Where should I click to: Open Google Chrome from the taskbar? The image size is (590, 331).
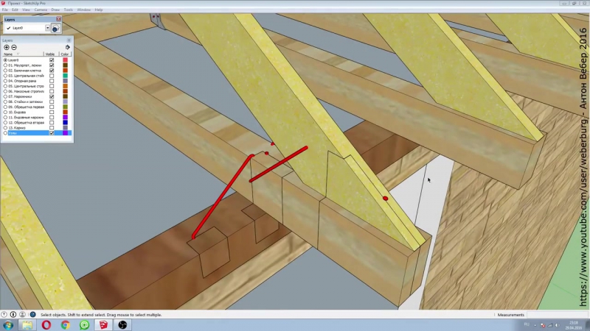pos(66,324)
